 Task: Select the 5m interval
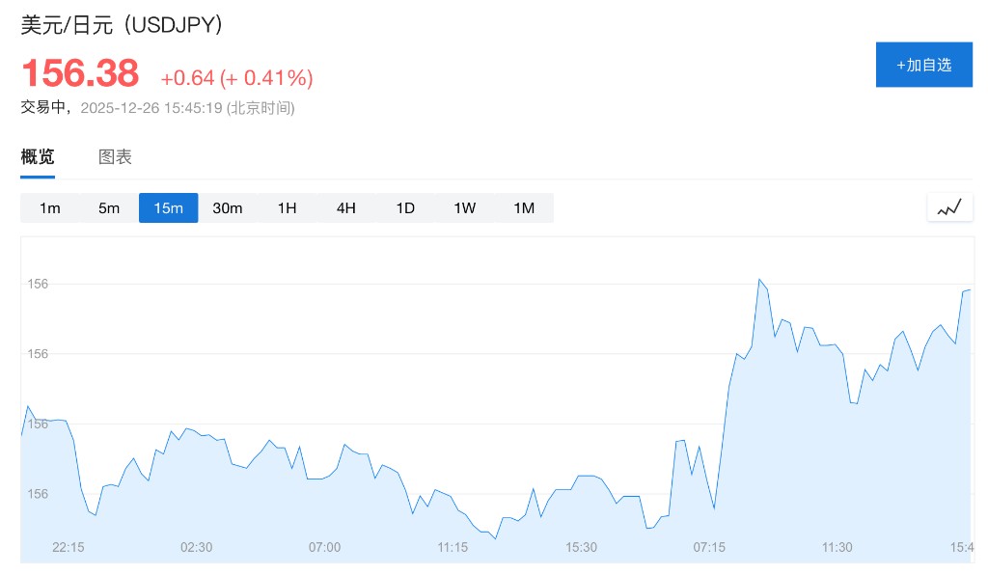click(109, 208)
